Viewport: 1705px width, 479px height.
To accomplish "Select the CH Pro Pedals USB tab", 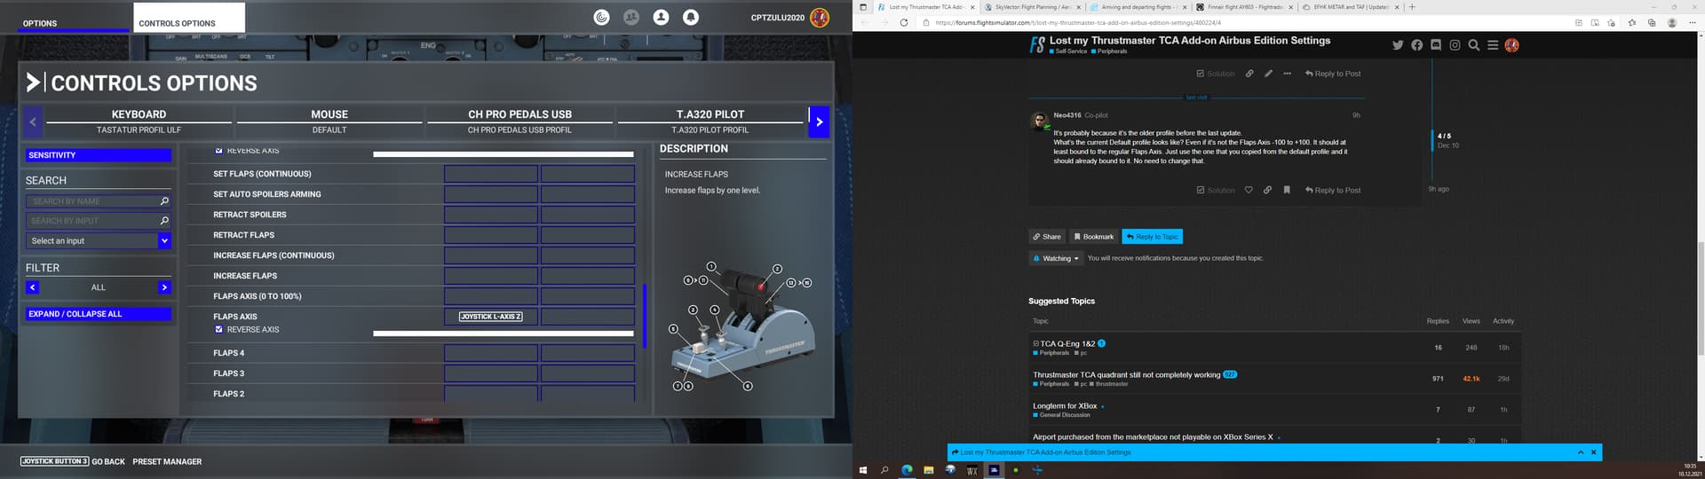I will pyautogui.click(x=519, y=122).
